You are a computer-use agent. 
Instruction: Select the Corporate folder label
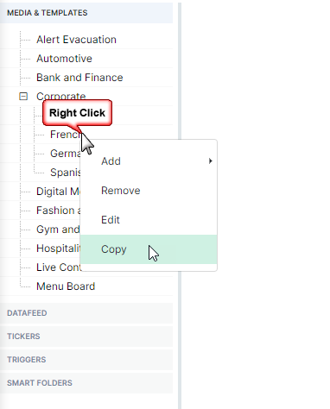[x=61, y=96]
